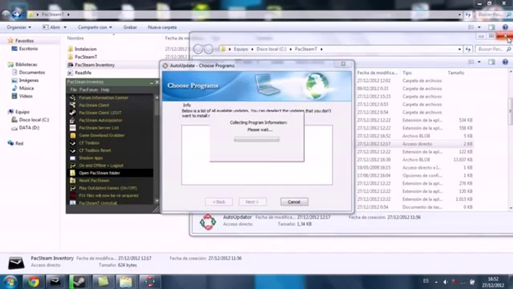Open the Windows Start menu
The width and height of the screenshot is (513, 289).
(10, 281)
